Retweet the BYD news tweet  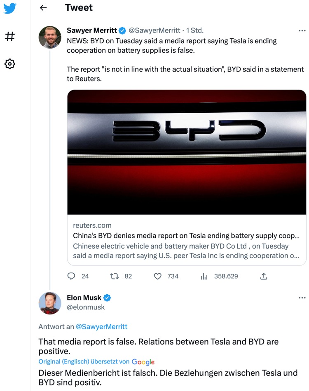[x=115, y=276]
